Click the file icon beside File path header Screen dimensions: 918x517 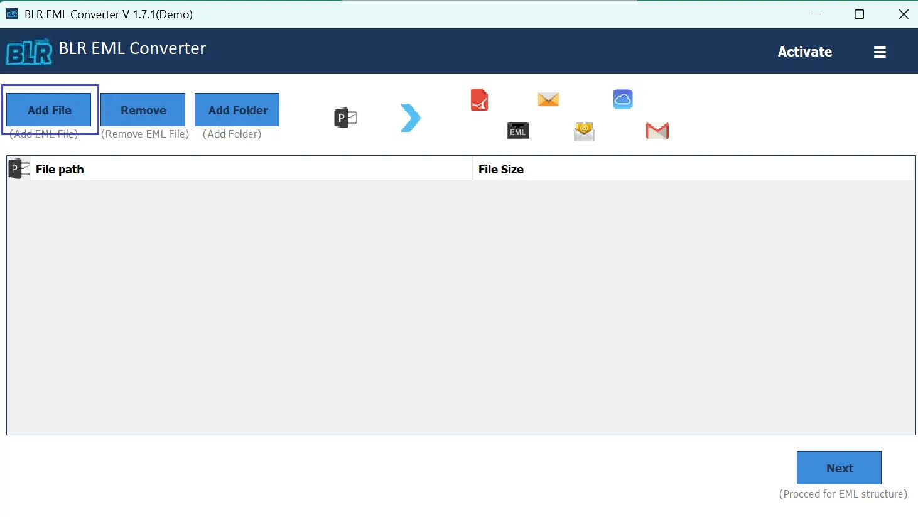coord(18,168)
